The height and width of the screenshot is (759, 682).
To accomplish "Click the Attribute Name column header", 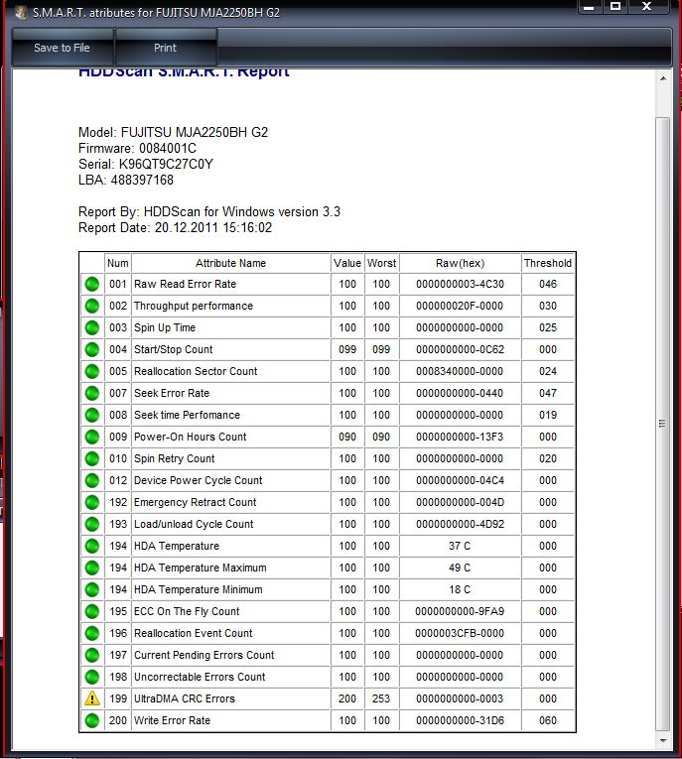I will 230,263.
